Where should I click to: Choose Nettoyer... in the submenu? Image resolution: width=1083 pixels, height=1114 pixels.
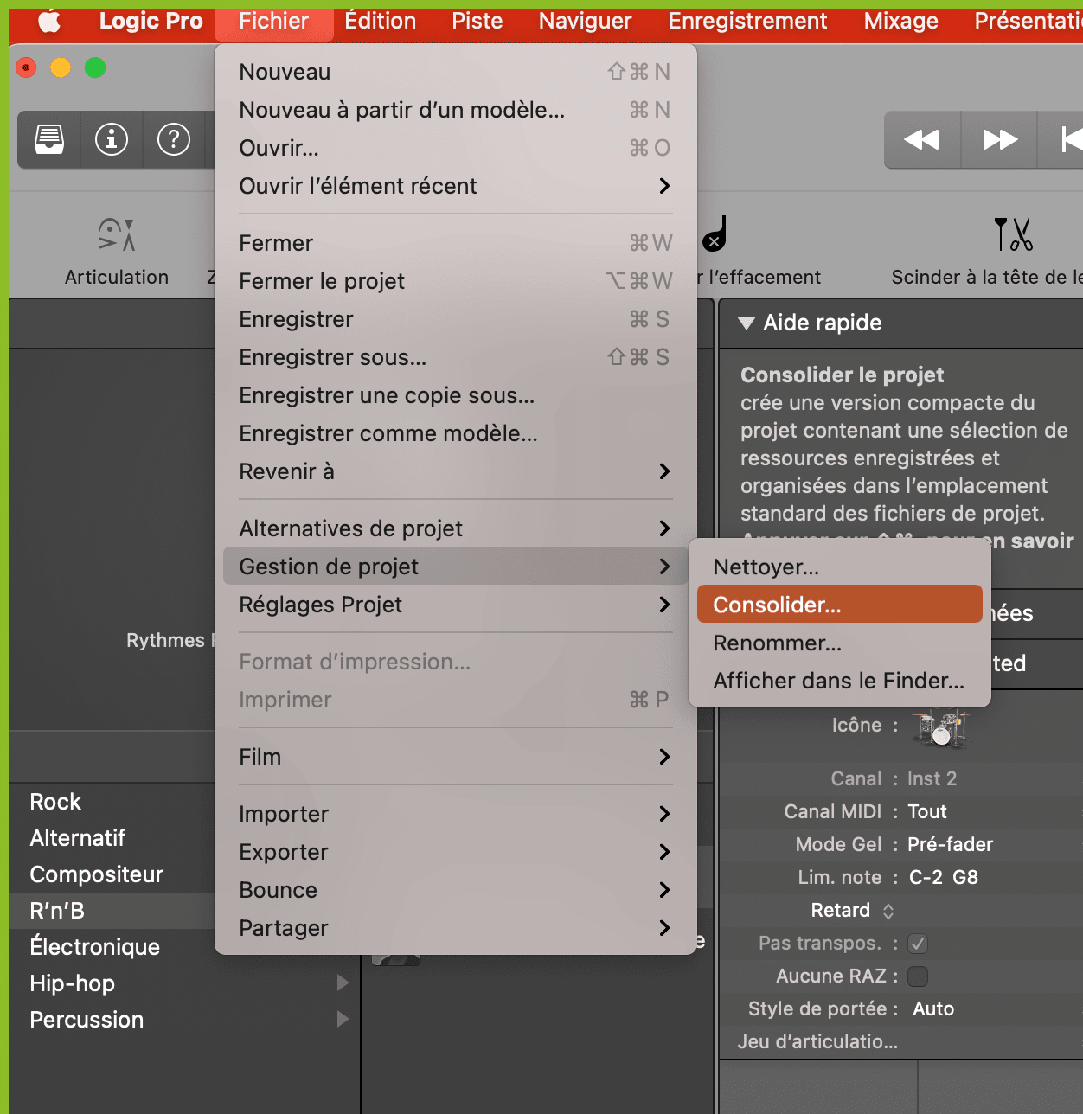click(x=839, y=567)
